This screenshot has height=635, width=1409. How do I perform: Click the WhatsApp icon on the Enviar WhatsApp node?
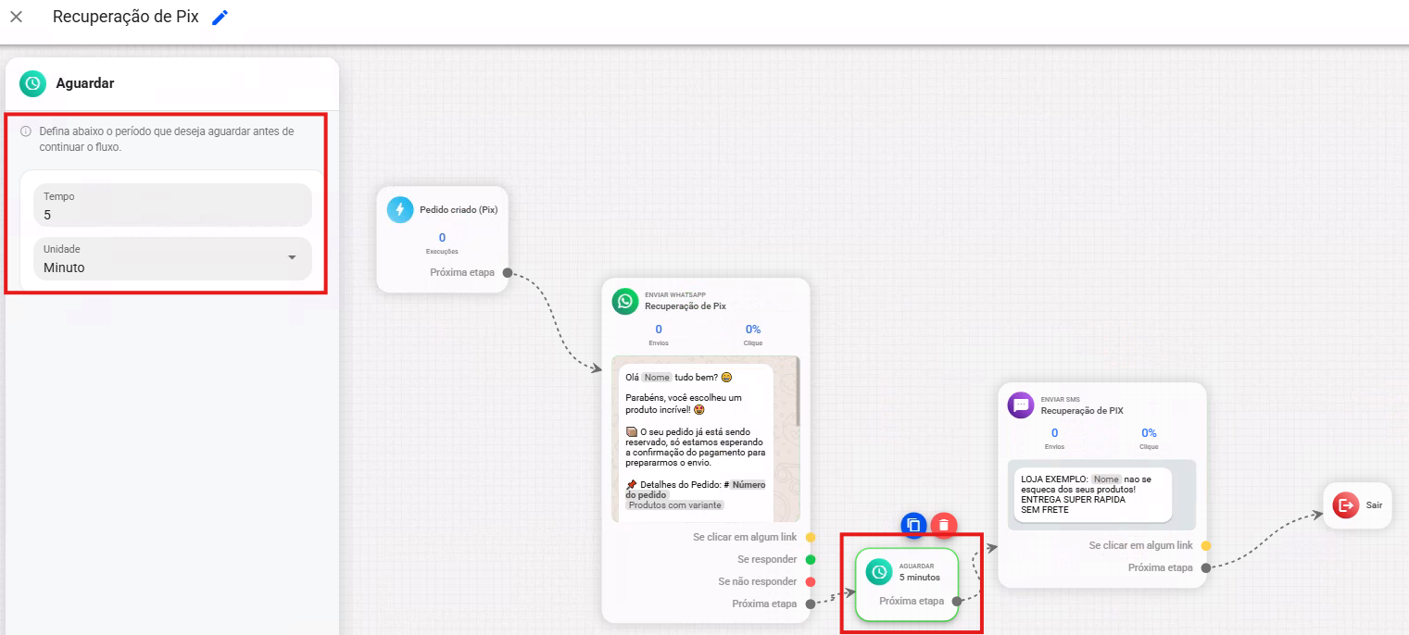[x=625, y=302]
